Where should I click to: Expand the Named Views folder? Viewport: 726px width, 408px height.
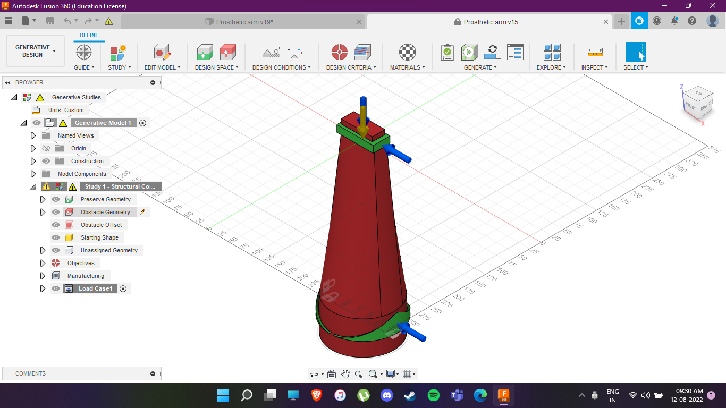point(33,135)
